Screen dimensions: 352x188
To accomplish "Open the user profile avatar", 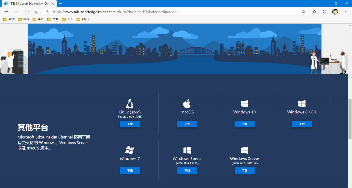I will click(335, 12).
